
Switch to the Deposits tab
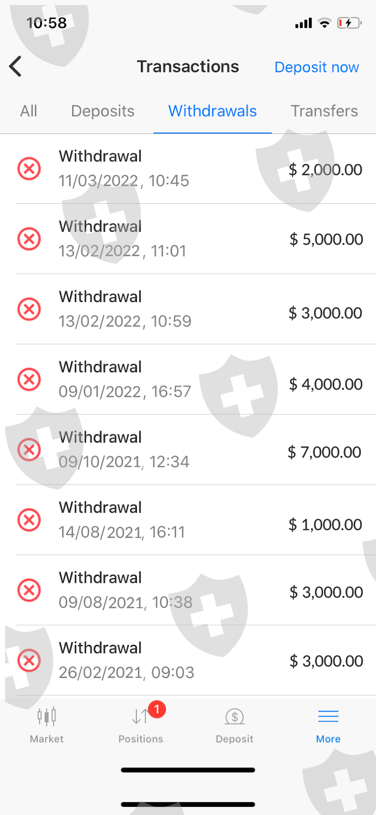coord(103,111)
